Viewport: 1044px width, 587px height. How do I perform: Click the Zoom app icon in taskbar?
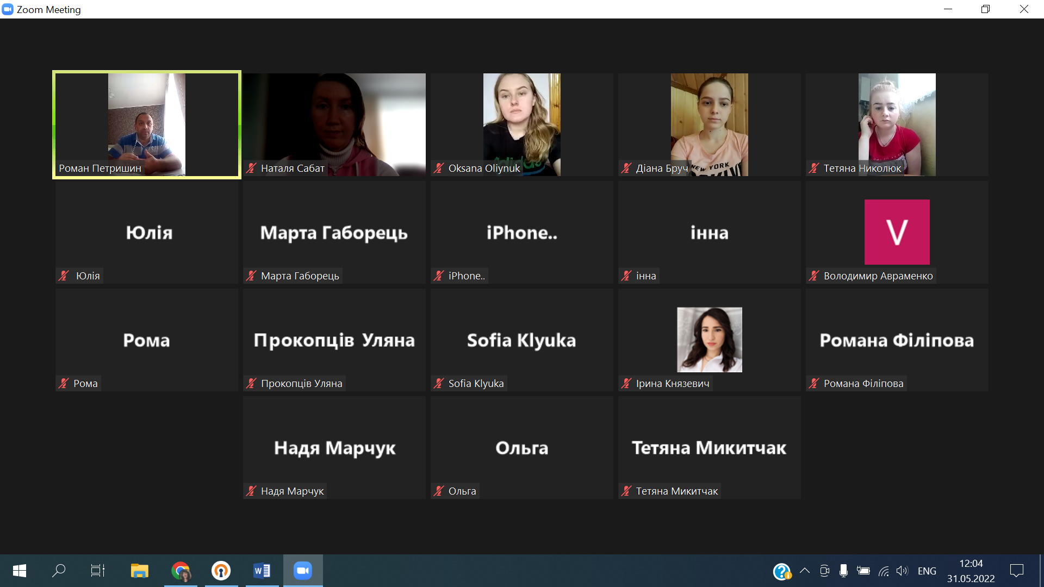pyautogui.click(x=302, y=571)
